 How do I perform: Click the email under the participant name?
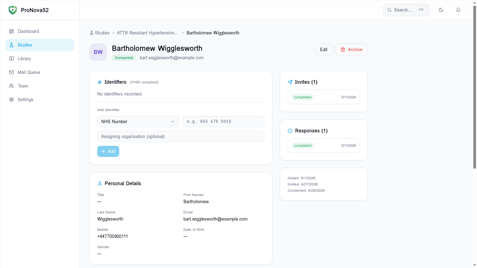pos(172,58)
